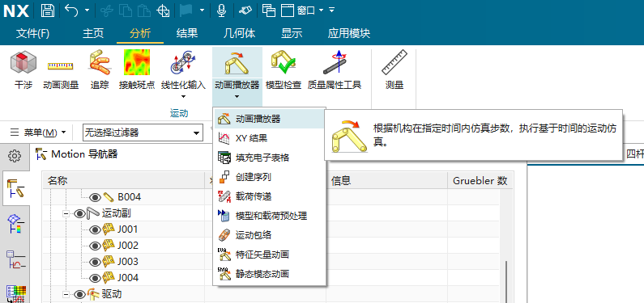
Task: Click the microphone voice command icon
Action: pos(221,11)
